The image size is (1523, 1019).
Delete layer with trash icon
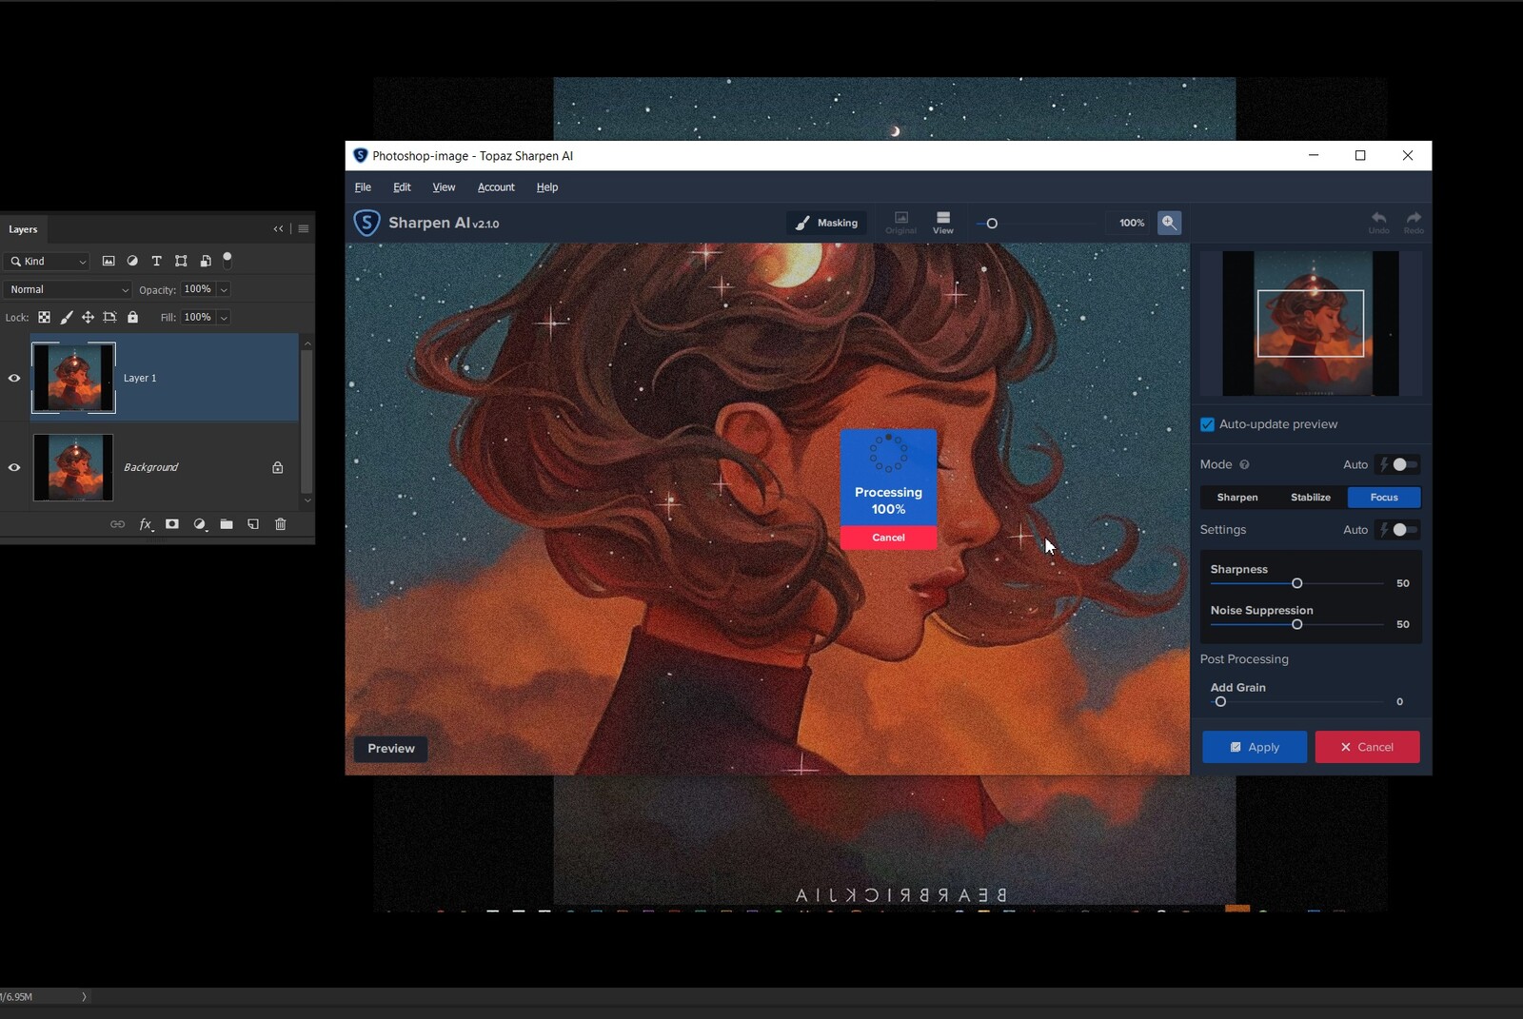281,524
